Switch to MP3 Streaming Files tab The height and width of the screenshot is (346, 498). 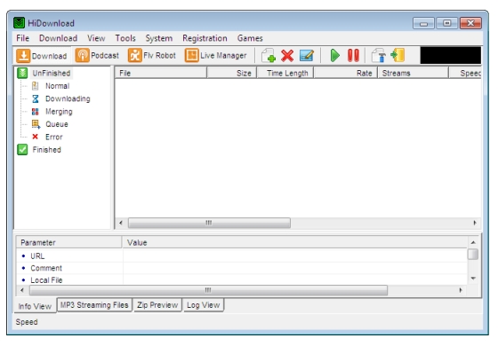(94, 305)
